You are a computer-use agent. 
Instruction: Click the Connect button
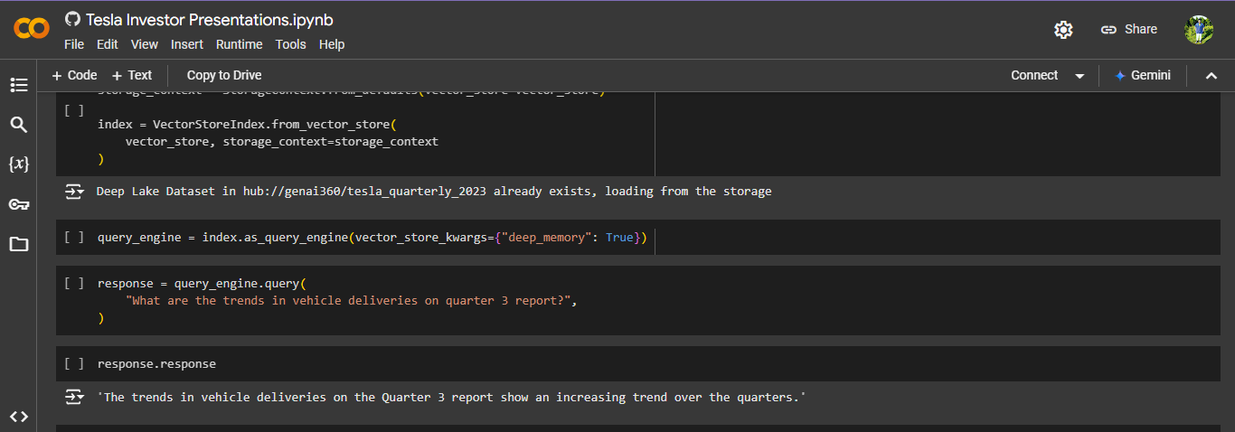(1034, 76)
